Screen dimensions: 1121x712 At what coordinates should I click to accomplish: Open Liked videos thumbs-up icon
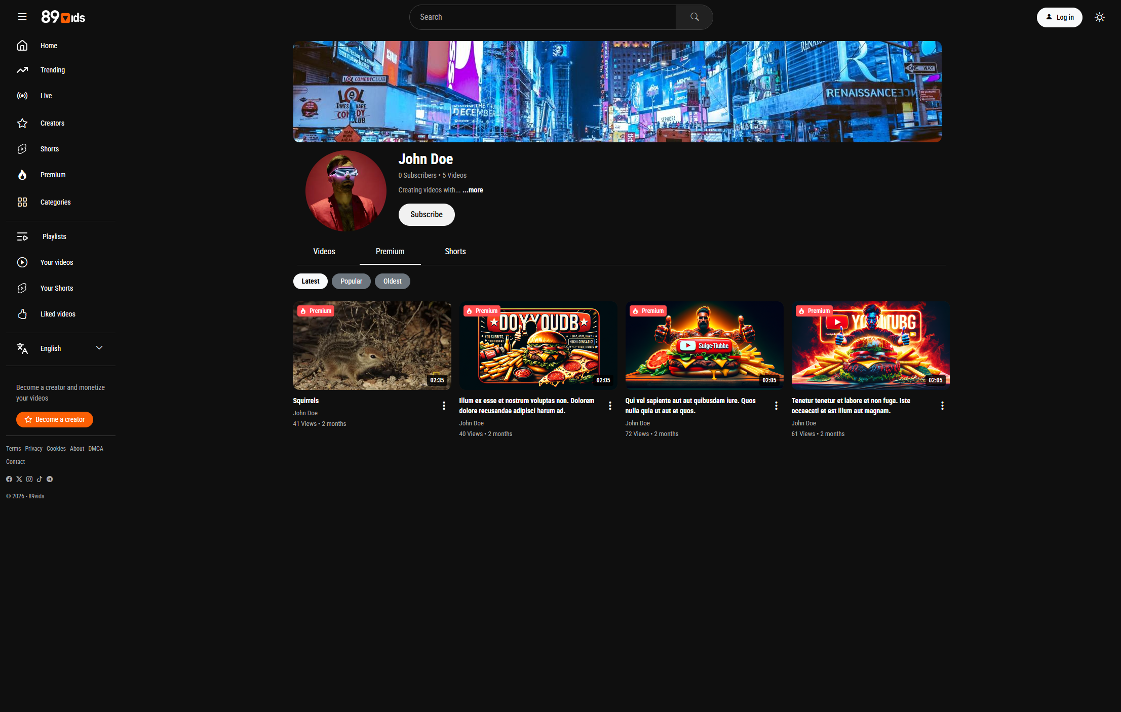[22, 314]
